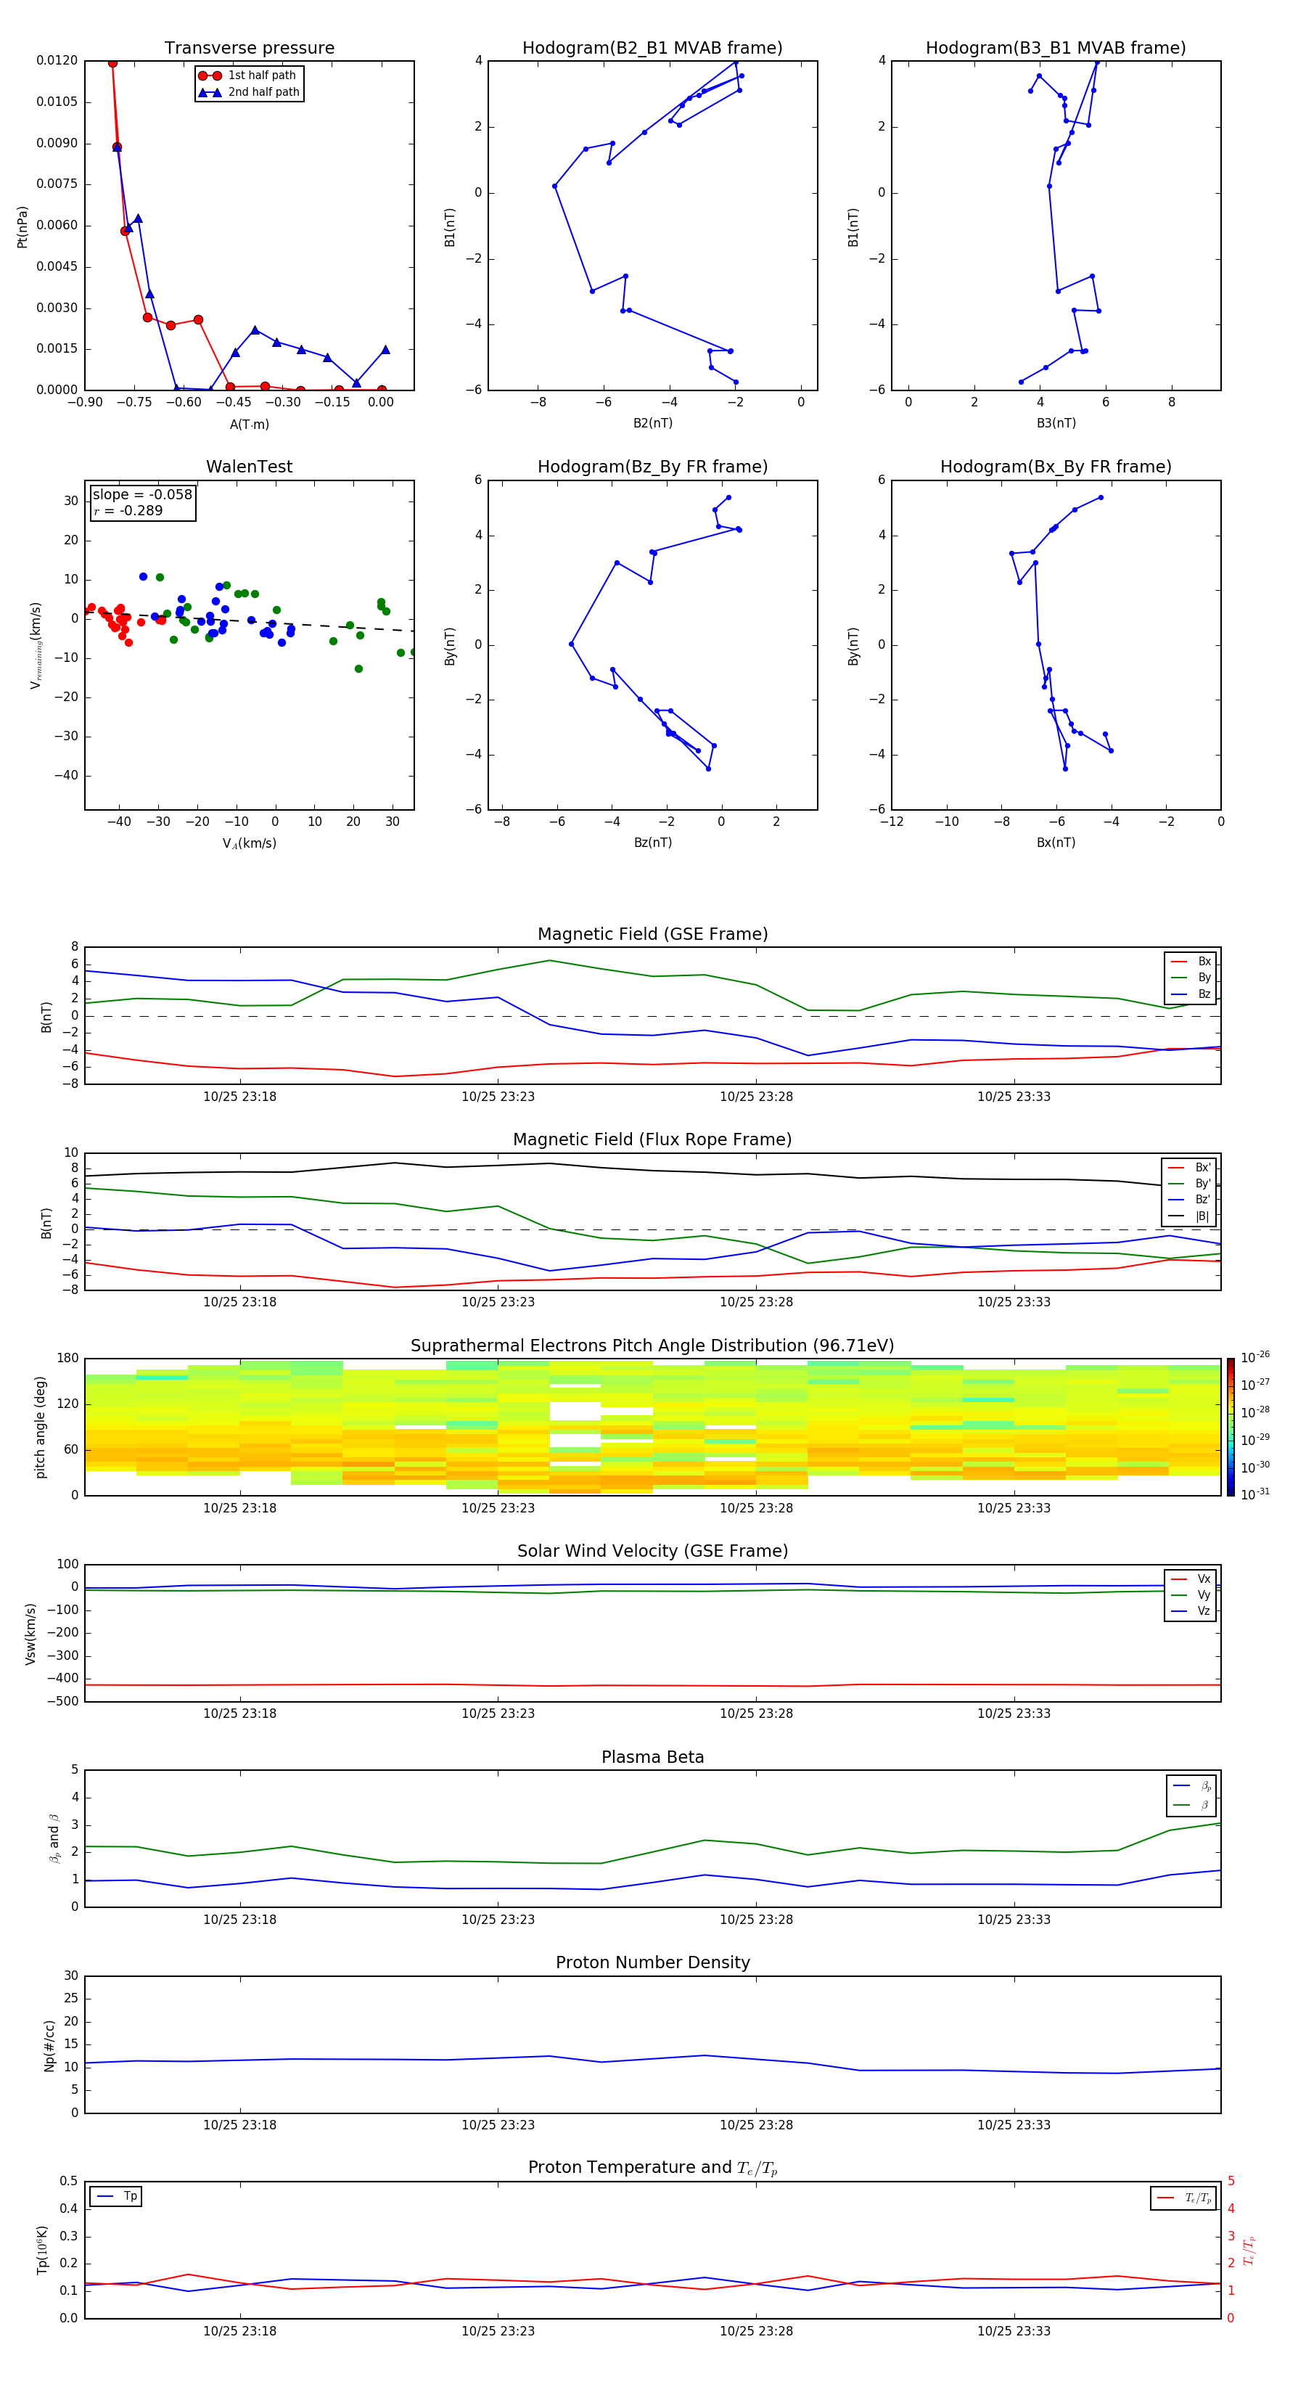Click the Hodogram(Bz_By FR frame) title
The width and height of the screenshot is (1306, 2395).
point(652,467)
